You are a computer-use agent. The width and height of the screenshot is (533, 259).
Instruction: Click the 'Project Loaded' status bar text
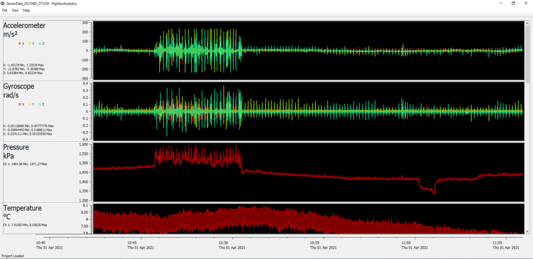click(x=12, y=255)
